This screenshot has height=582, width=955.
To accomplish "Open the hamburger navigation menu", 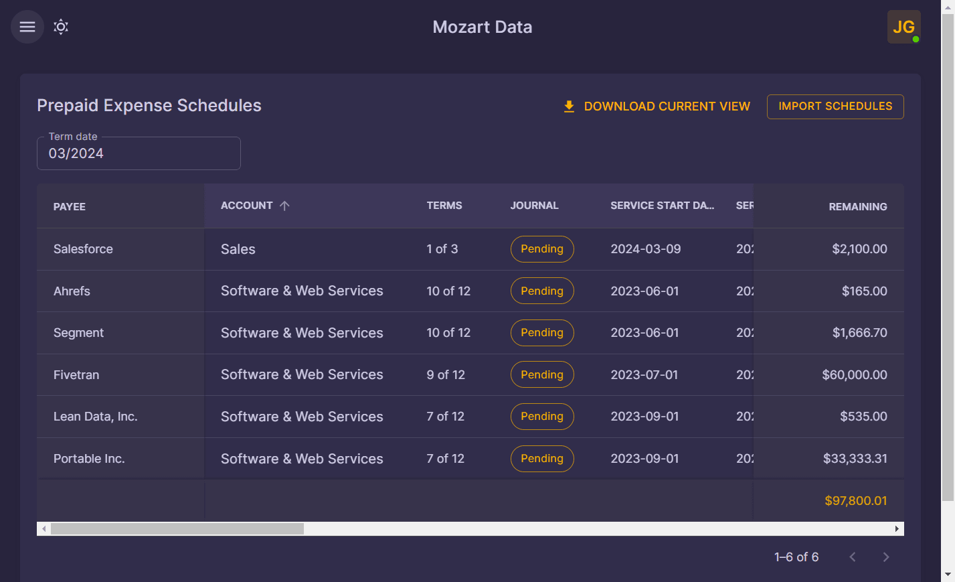I will [x=27, y=27].
